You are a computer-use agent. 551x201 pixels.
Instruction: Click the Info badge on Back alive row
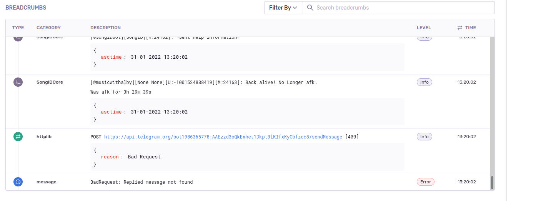[424, 82]
